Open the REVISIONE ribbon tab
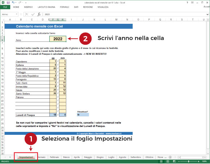 pyautogui.click(x=88, y=7)
